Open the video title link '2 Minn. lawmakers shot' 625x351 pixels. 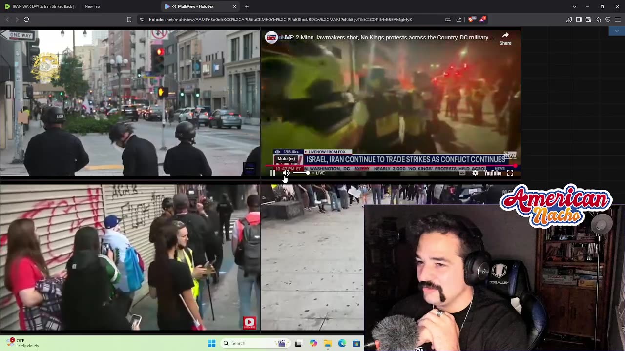pyautogui.click(x=387, y=38)
